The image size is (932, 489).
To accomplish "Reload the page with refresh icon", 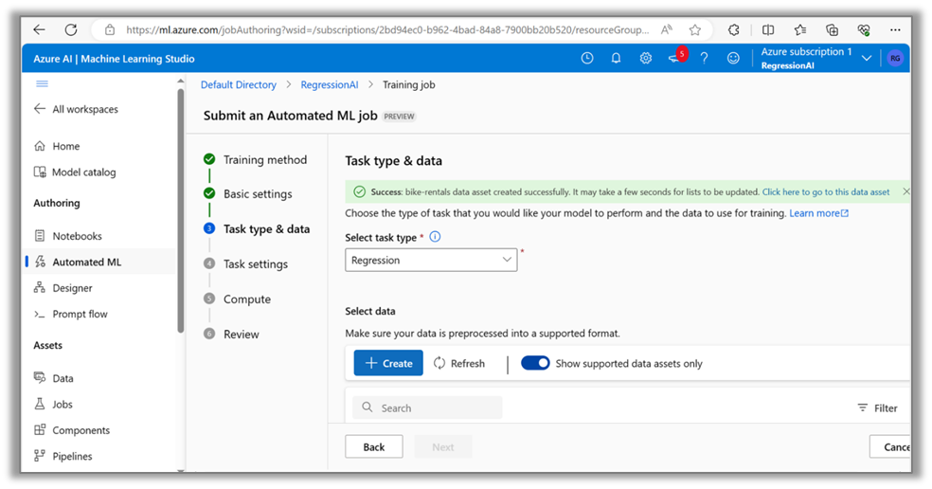I will point(71,29).
